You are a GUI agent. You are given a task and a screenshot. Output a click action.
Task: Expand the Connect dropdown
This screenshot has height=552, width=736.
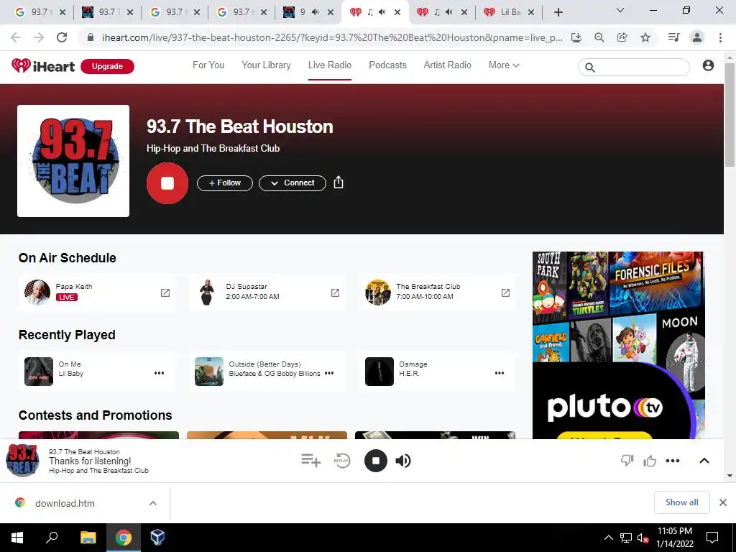pyautogui.click(x=293, y=183)
